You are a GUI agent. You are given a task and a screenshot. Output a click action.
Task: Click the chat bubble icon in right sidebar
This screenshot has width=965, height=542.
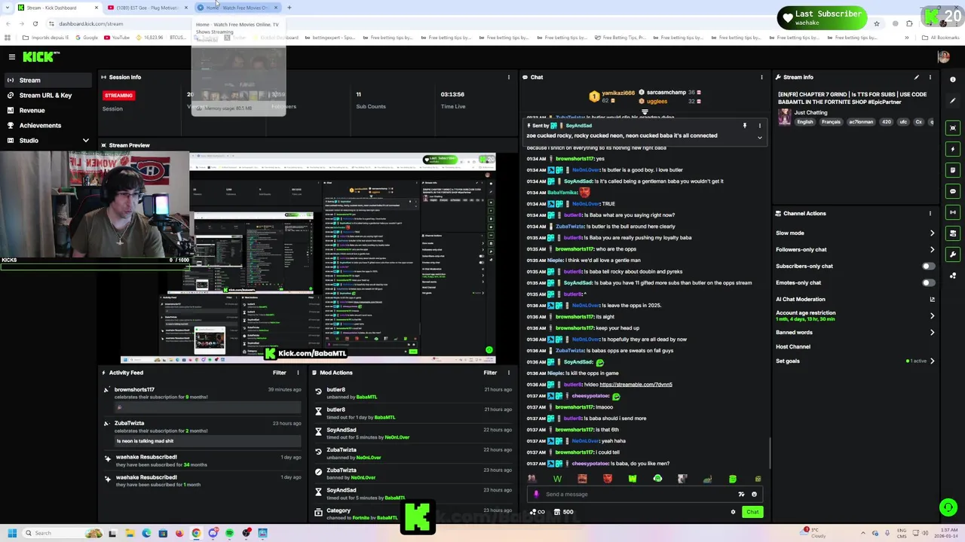[953, 191]
